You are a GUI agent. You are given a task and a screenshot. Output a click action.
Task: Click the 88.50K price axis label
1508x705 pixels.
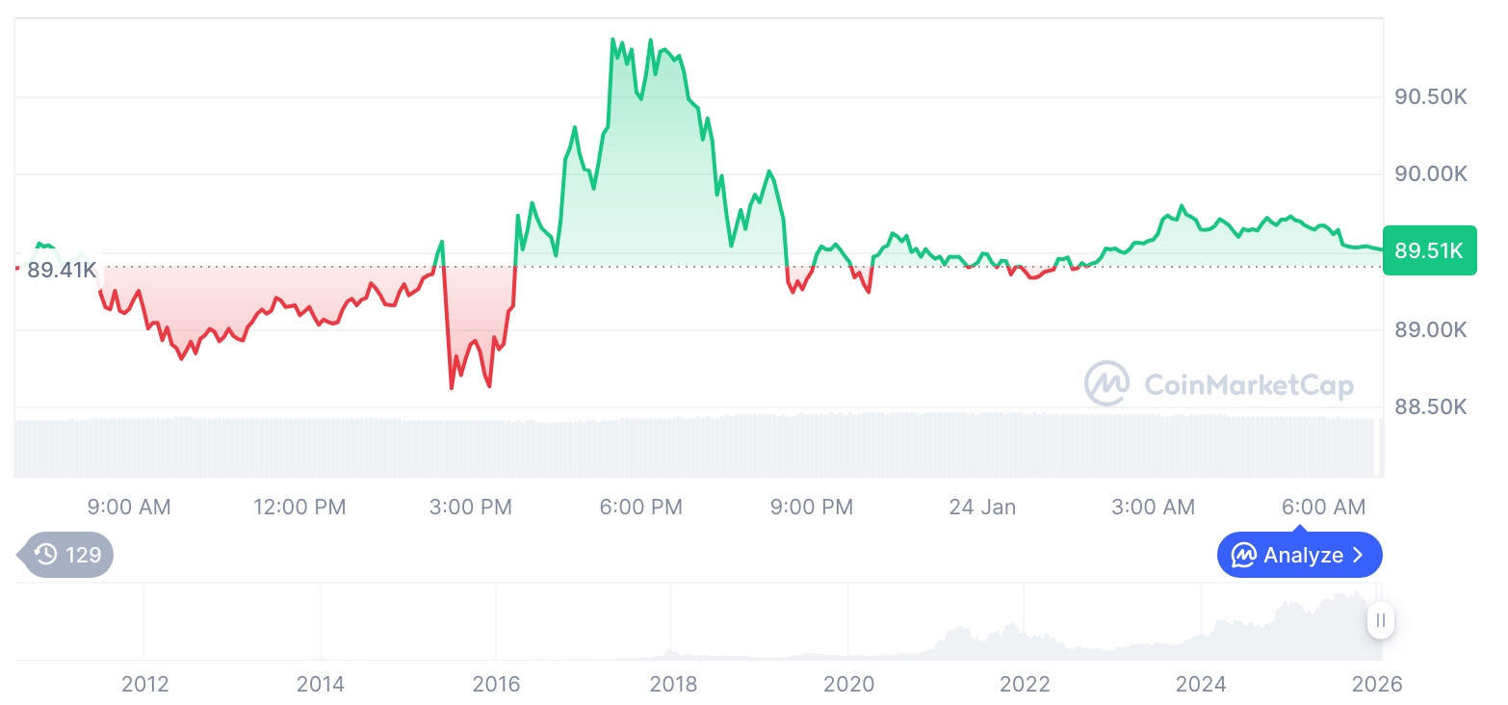point(1431,407)
